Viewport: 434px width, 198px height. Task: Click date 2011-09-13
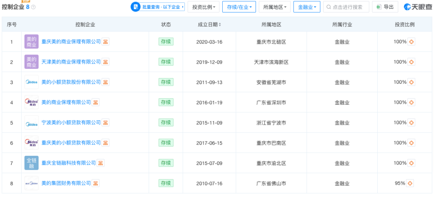click(x=209, y=82)
